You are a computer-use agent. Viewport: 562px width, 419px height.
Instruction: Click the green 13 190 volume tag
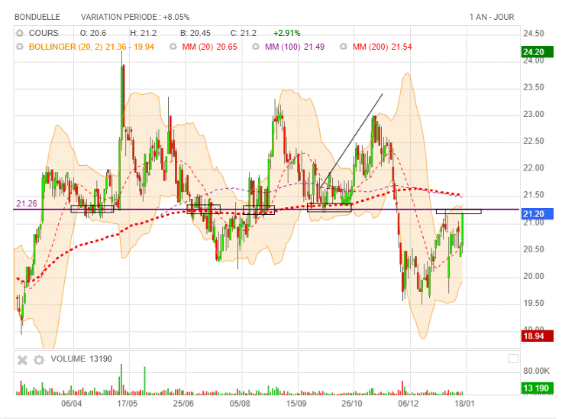[537, 388]
